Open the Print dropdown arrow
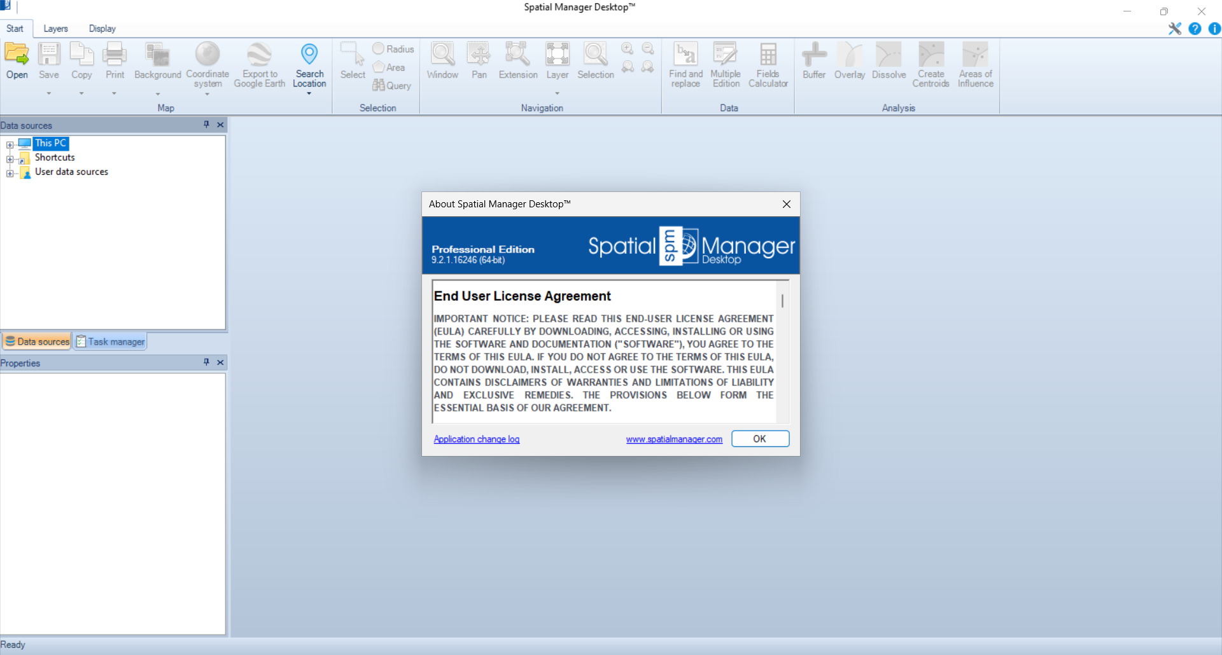The height and width of the screenshot is (655, 1222). (x=115, y=93)
